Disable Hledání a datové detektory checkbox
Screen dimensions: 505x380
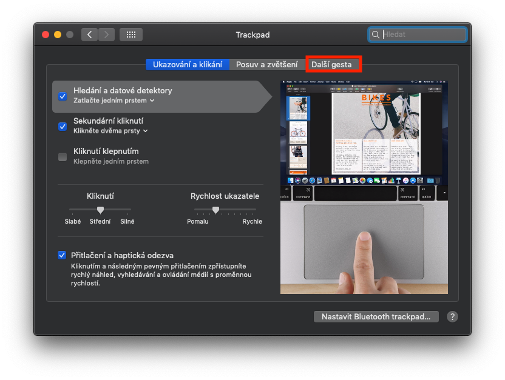pos(62,96)
